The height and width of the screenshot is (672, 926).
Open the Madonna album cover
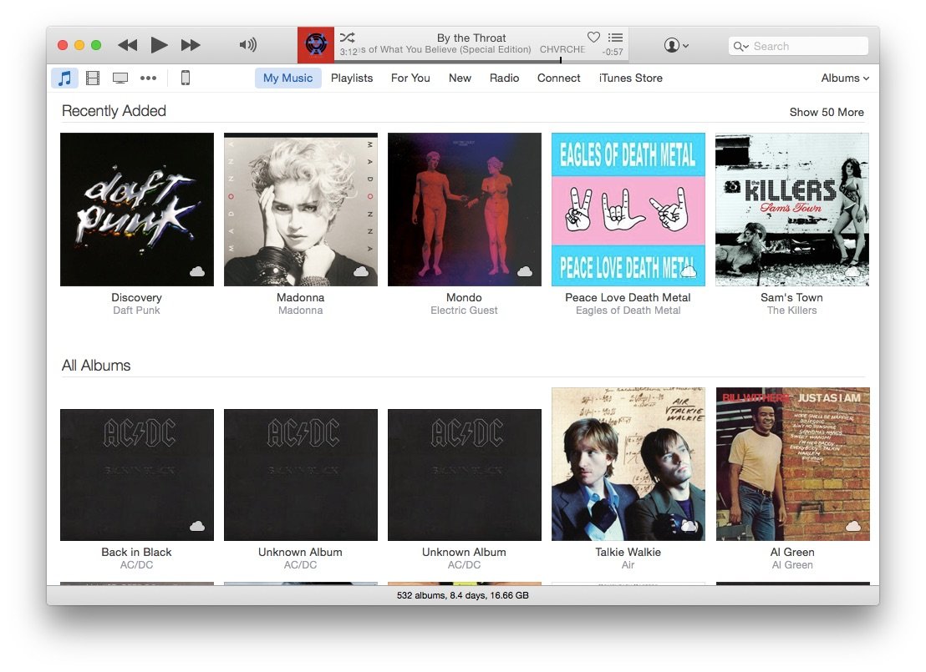click(x=301, y=210)
